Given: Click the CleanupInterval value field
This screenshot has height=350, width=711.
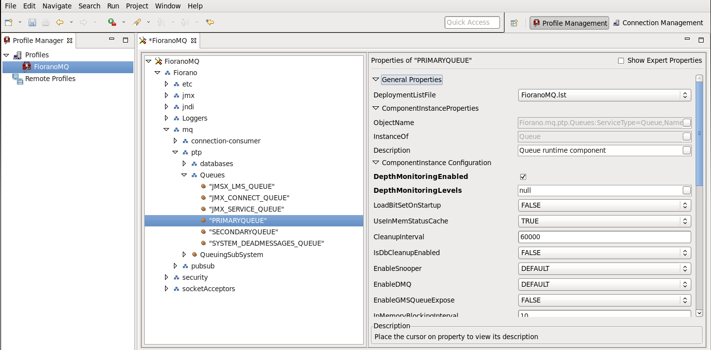Looking at the screenshot, I should [604, 237].
